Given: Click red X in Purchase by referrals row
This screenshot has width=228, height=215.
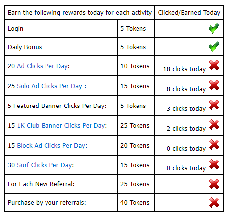Looking at the screenshot, I should click(x=214, y=202).
